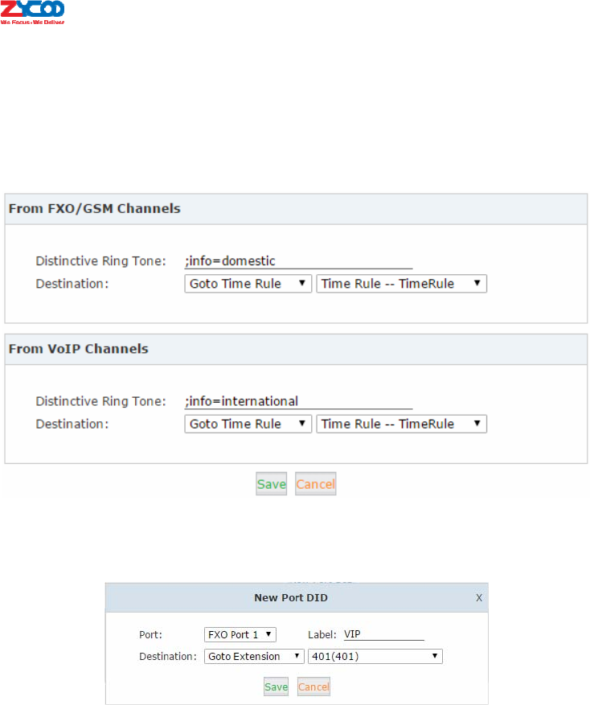Select the From VoIP Channels header
This screenshot has height=705, width=590.
(78, 349)
